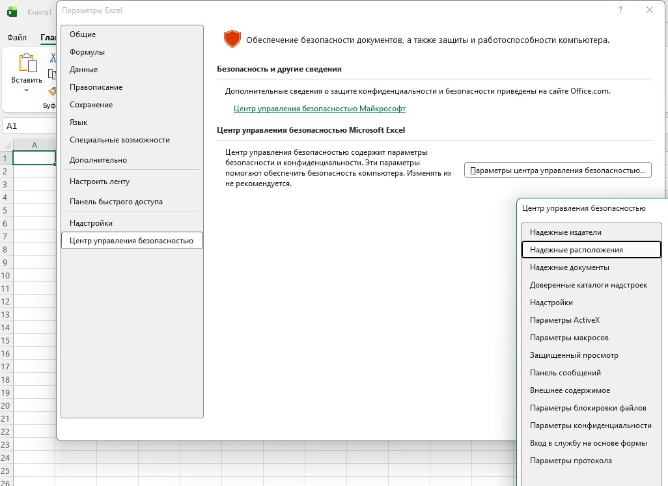Screen dimensions: 668x486
Task: Open Защищенный просмотр item
Action: (x=591, y=355)
